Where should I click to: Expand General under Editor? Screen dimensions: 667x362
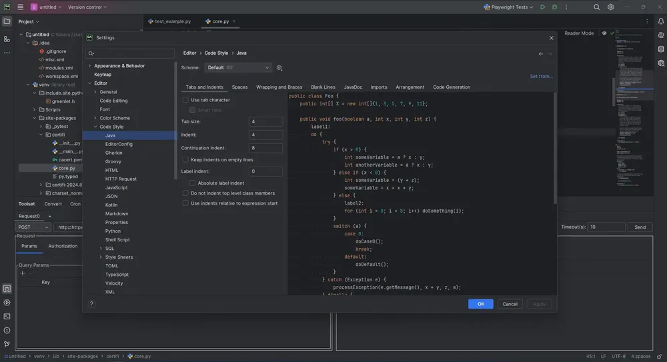pyautogui.click(x=95, y=92)
